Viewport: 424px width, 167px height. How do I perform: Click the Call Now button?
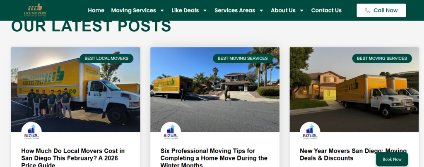(381, 10)
